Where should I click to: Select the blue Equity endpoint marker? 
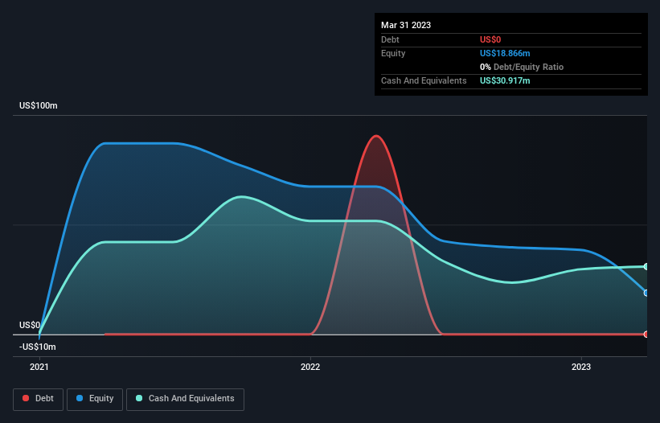click(646, 293)
